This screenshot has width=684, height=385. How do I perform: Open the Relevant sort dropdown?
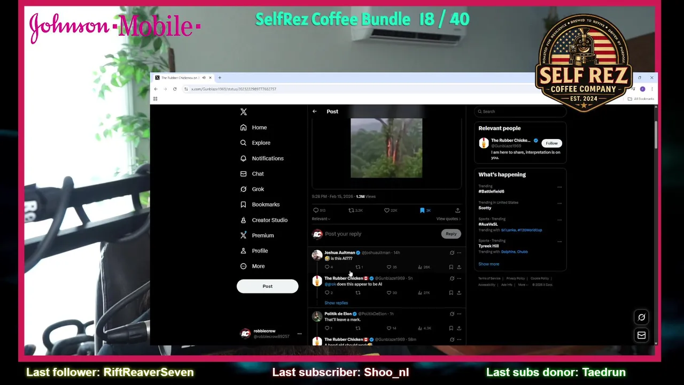[x=321, y=219]
